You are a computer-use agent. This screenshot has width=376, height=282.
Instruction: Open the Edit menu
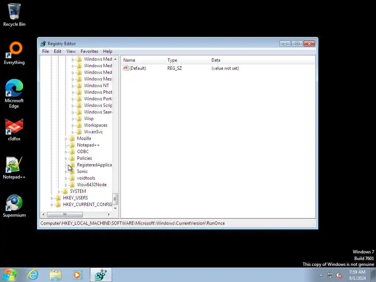coord(58,51)
